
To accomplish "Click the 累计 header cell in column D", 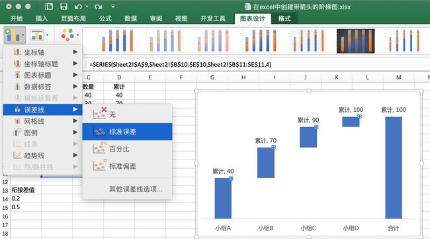I will [x=119, y=87].
